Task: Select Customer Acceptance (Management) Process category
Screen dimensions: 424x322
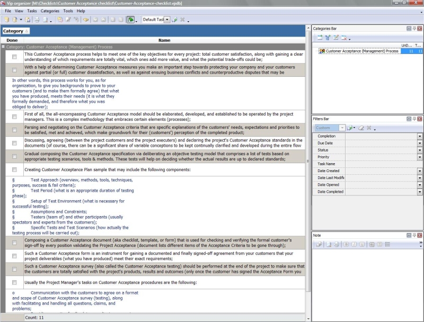Action: pyautogui.click(x=362, y=51)
